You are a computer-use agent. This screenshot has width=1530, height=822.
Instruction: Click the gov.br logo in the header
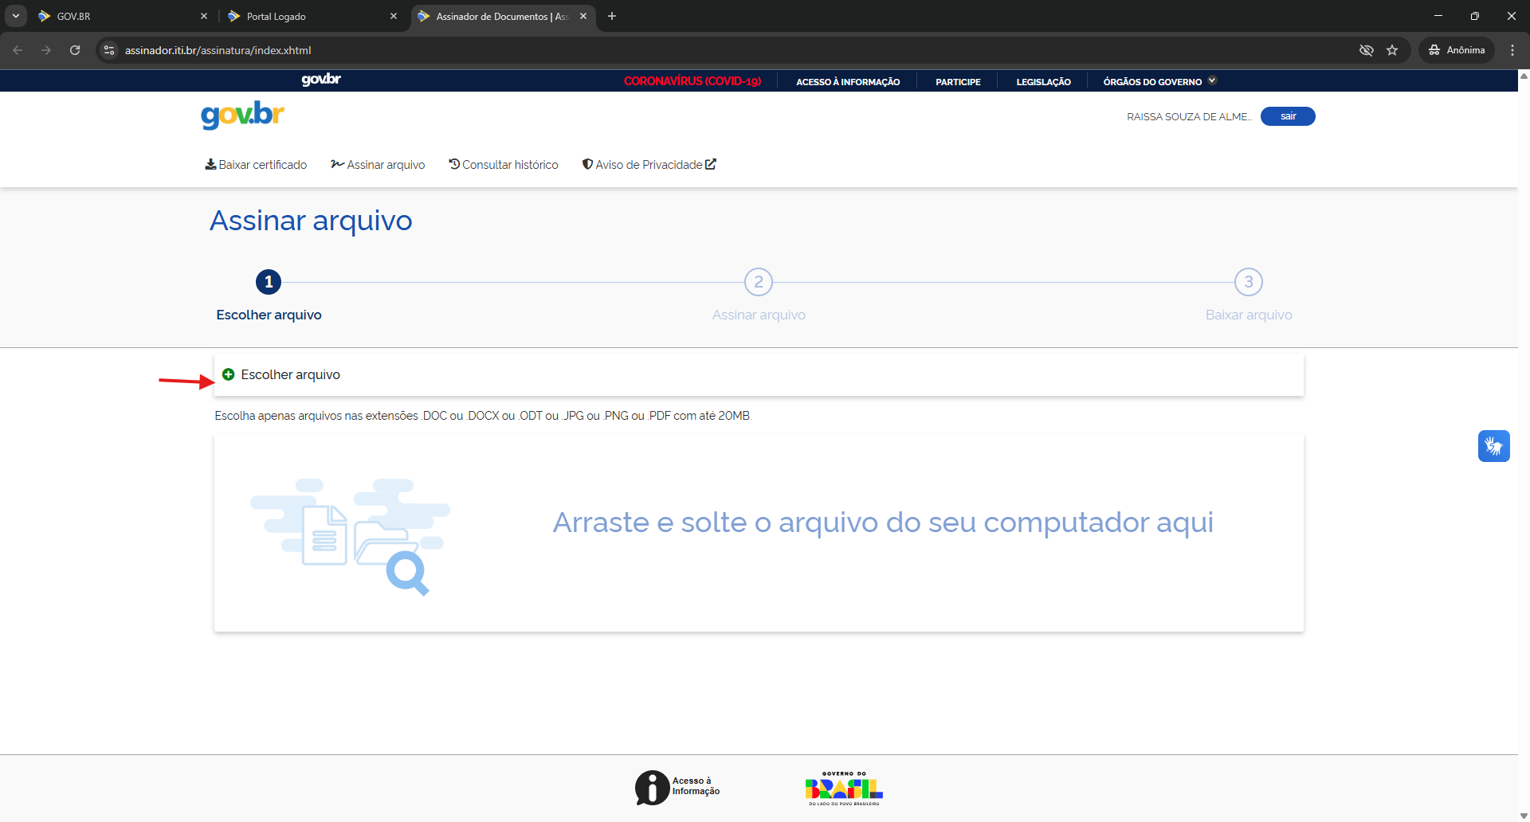point(241,115)
